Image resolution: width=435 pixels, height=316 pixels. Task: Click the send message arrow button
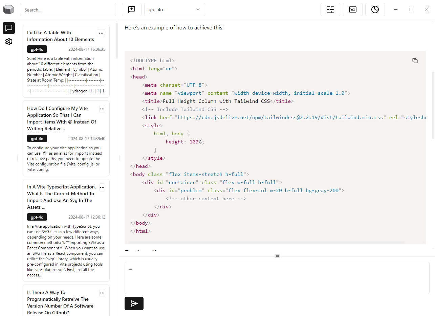pyautogui.click(x=134, y=303)
